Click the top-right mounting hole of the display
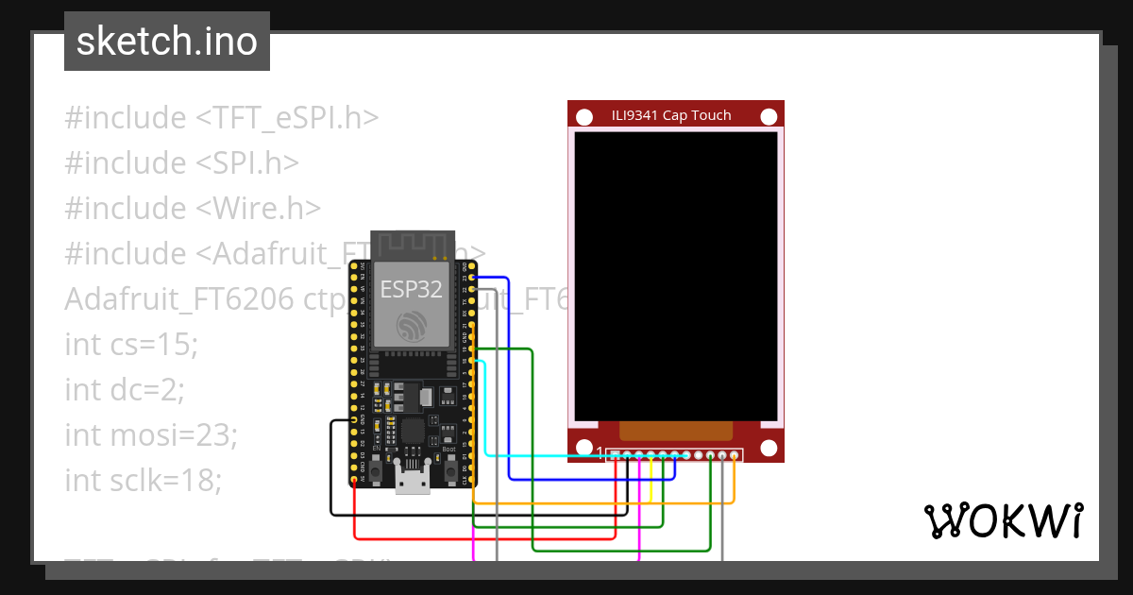The height and width of the screenshot is (595, 1133). 769,116
